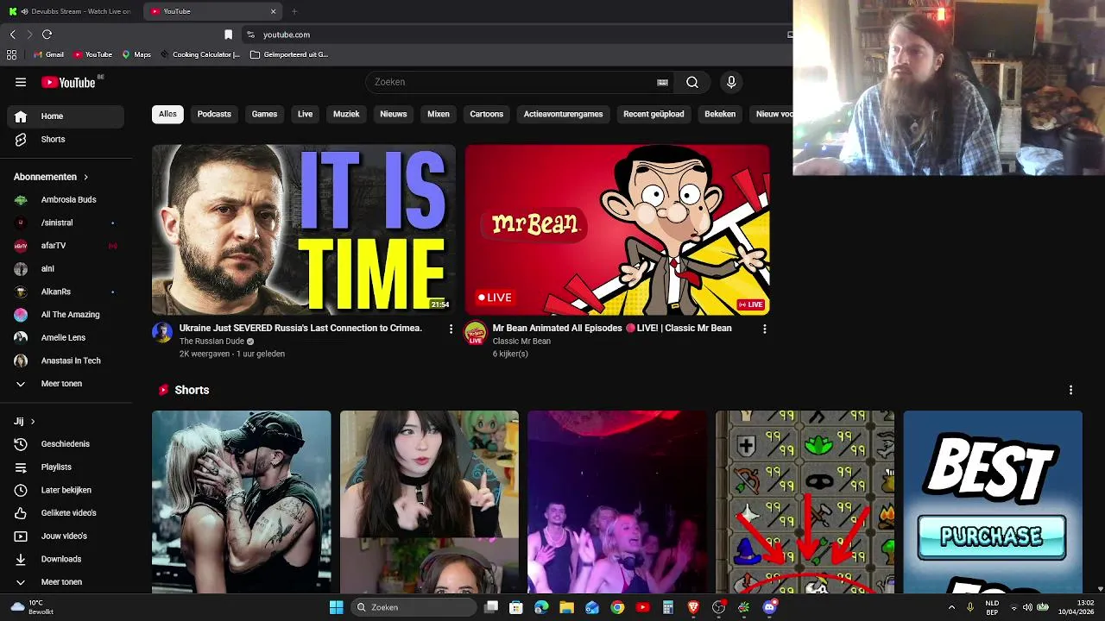Viewport: 1105px width, 621px height.
Task: Bookmark this page icon
Action: tap(228, 34)
